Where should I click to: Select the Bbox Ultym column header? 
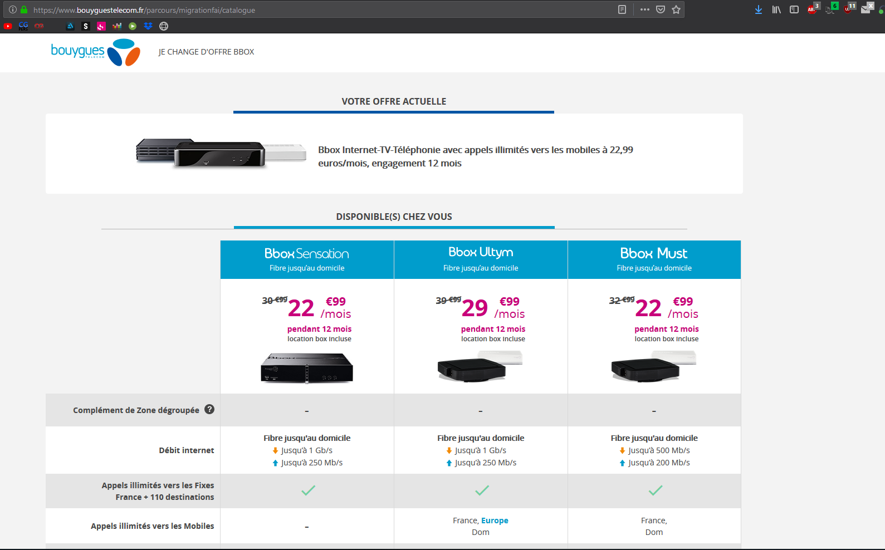click(481, 259)
